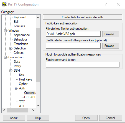Image resolution: width=125 pixels, height=123 pixels.
Task: Click the horizontal scrollbar thumb
Action: tap(17, 110)
